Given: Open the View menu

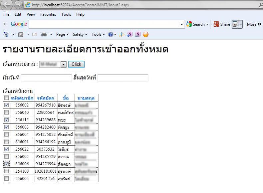Looking at the screenshot, I should 31,14.
